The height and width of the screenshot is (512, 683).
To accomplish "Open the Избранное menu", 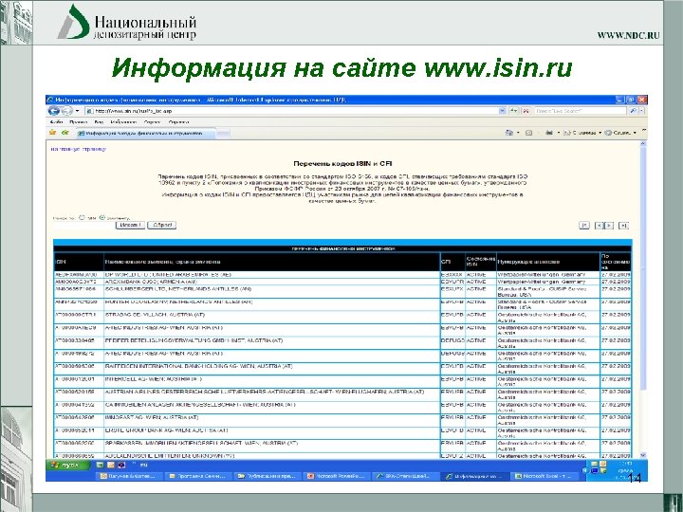I will pos(123,122).
